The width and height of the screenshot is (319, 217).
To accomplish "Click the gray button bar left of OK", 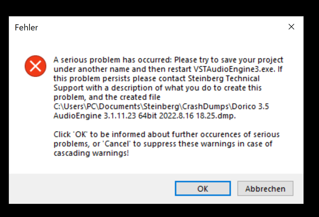I will coord(92,189).
